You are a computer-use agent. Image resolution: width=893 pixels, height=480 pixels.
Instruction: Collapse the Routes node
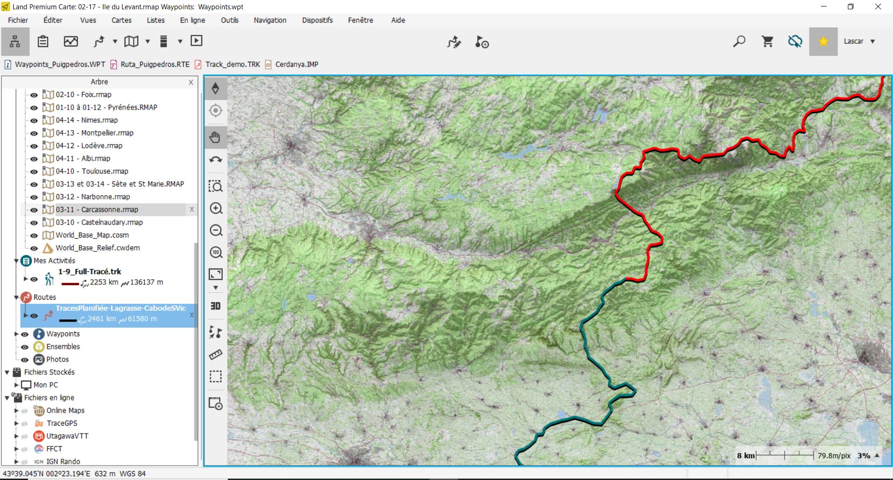(16, 297)
